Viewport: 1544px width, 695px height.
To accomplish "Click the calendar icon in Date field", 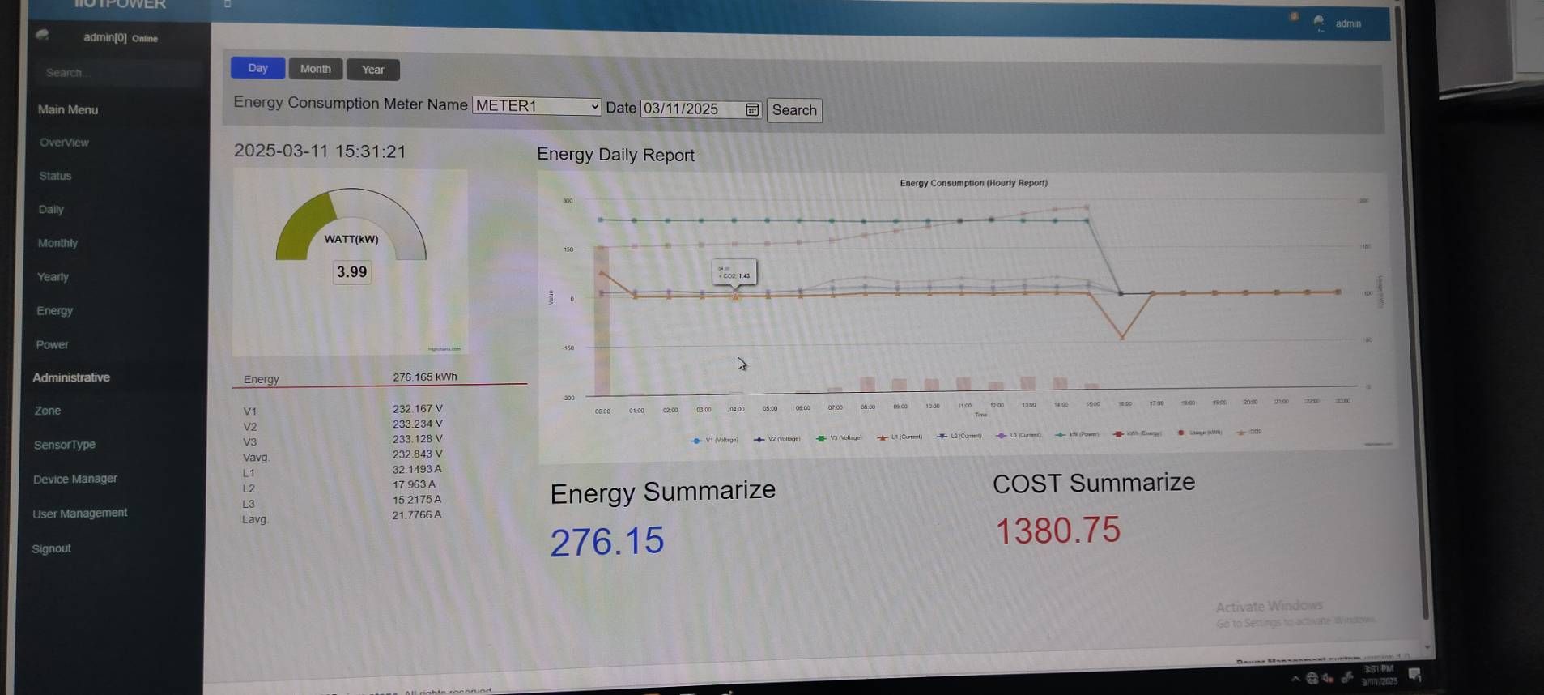I will [x=751, y=109].
